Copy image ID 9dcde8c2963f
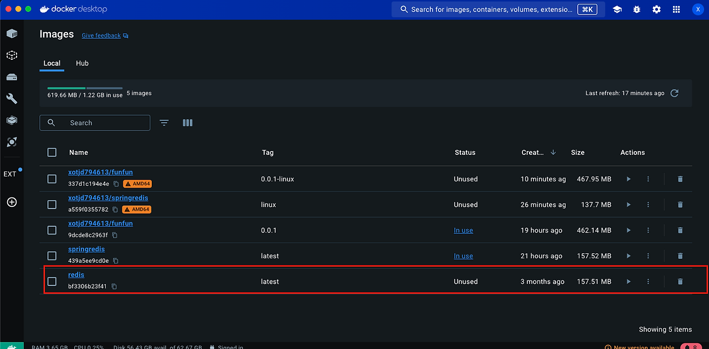 (x=115, y=235)
